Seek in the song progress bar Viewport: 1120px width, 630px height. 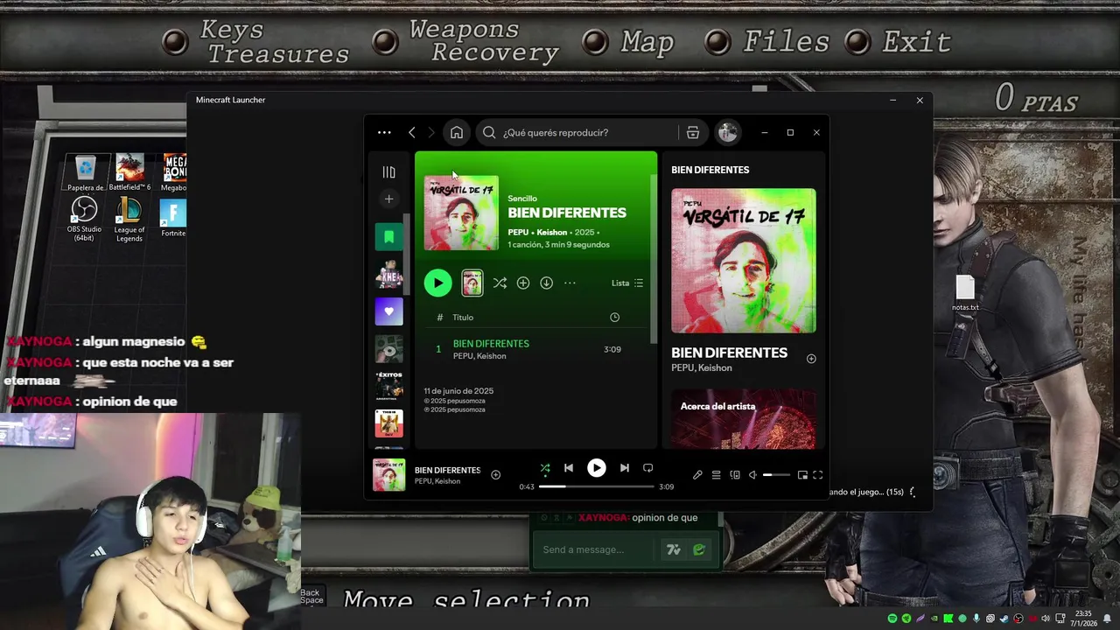point(597,486)
